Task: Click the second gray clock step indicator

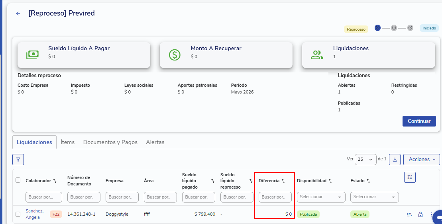Action: coord(394,28)
